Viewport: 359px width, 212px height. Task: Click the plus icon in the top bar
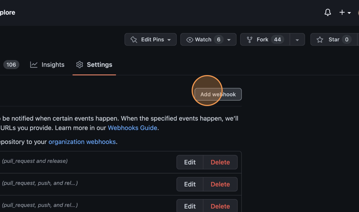(x=342, y=12)
